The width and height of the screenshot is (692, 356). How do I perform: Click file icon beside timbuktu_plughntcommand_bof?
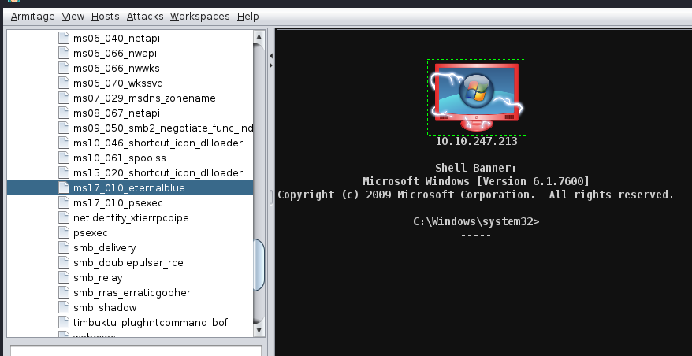tap(65, 322)
